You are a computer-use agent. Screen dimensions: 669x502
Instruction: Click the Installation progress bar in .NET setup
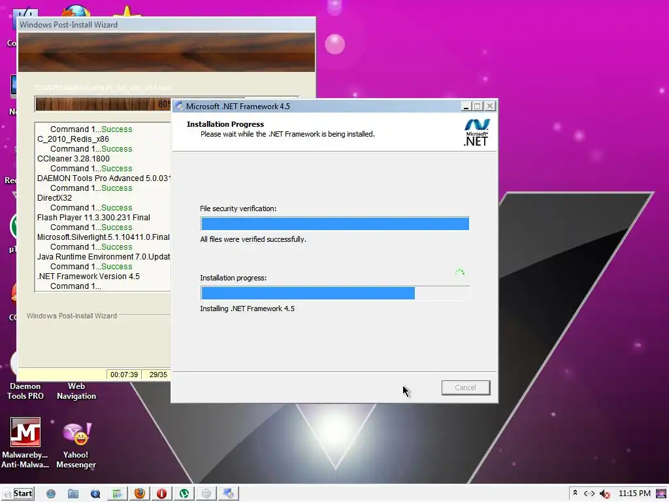click(x=335, y=293)
